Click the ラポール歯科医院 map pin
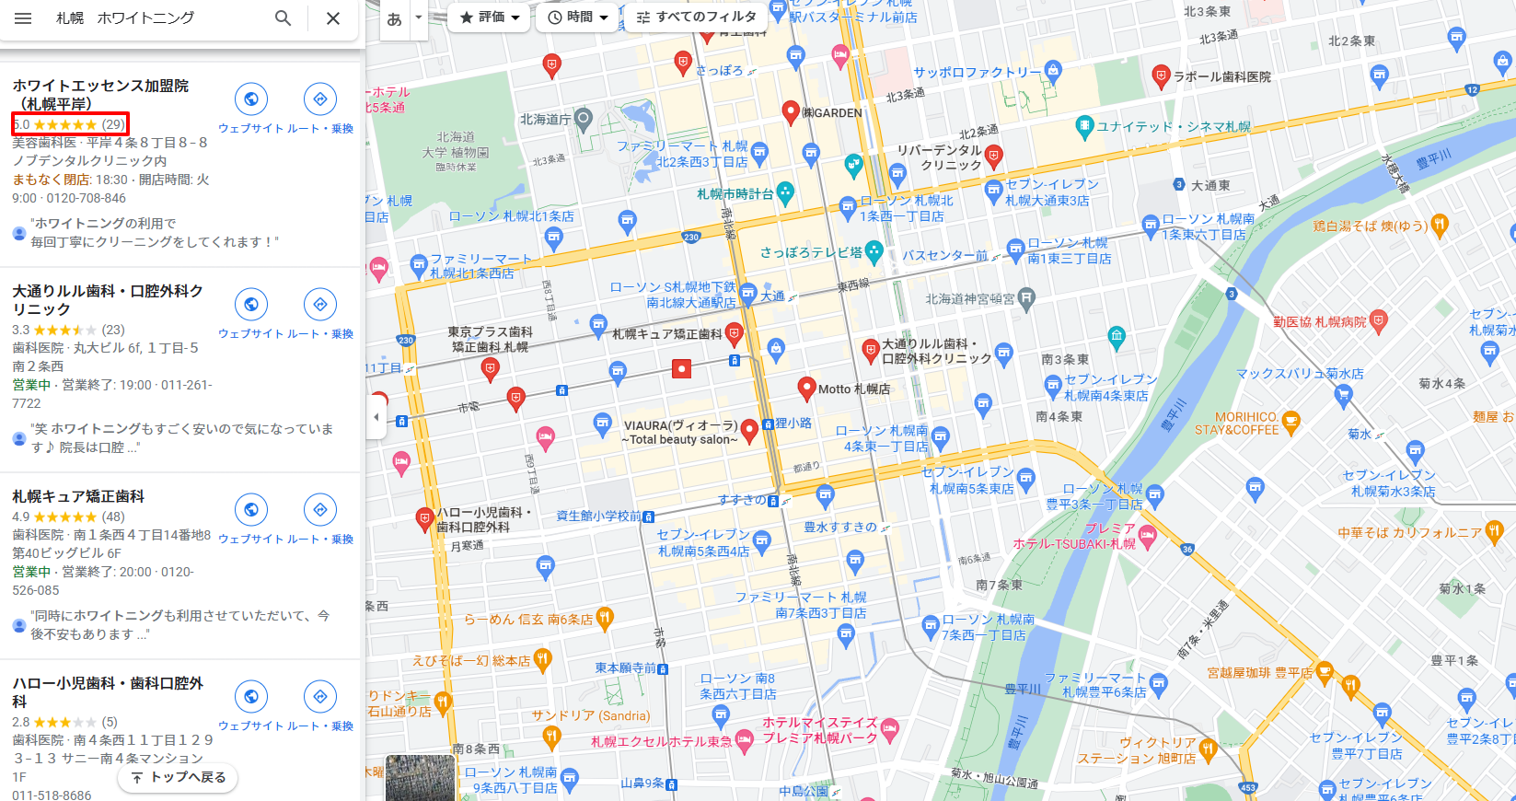This screenshot has width=1516, height=801. [1161, 75]
